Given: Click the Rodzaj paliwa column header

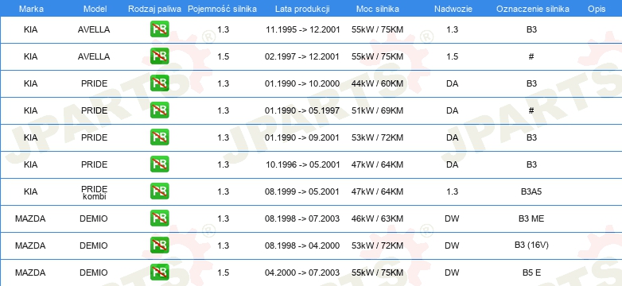Looking at the screenshot, I should [155, 9].
